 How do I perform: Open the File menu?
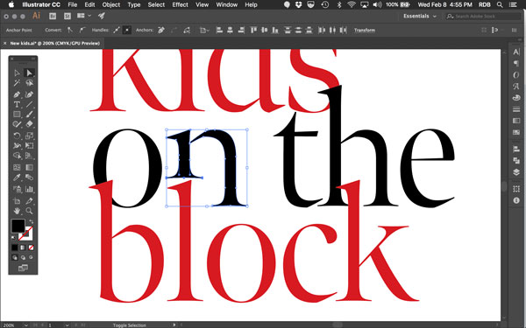(x=72, y=4)
